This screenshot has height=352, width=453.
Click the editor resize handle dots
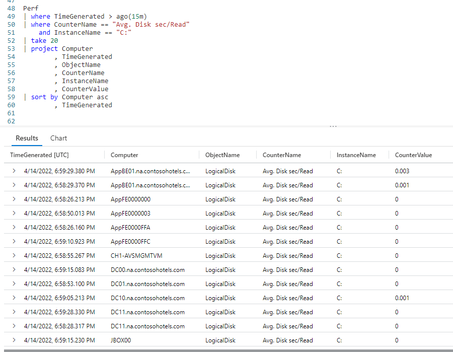333,127
